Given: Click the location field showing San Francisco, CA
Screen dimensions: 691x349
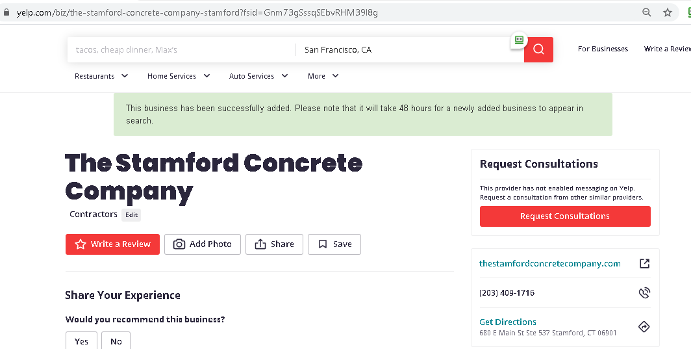Looking at the screenshot, I should (x=403, y=50).
